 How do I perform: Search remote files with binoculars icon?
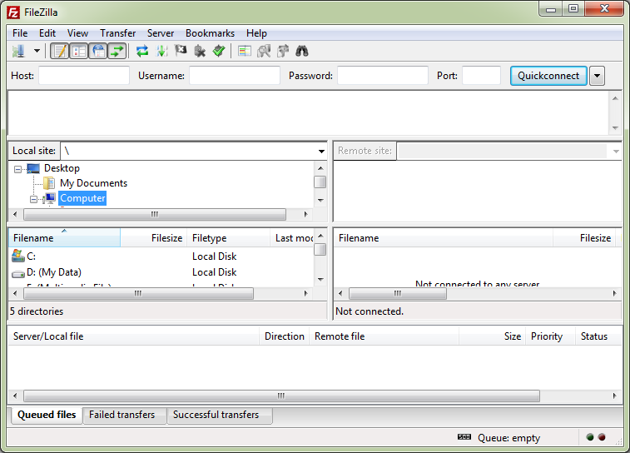click(x=302, y=51)
